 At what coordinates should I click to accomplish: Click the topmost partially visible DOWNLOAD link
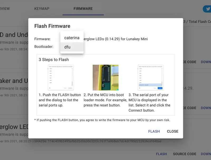click(206, 62)
